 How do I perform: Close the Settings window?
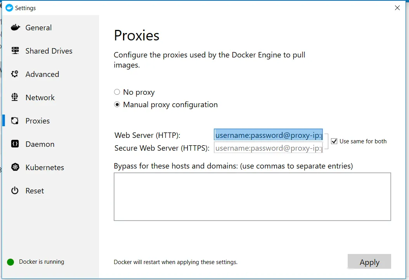[x=397, y=8]
